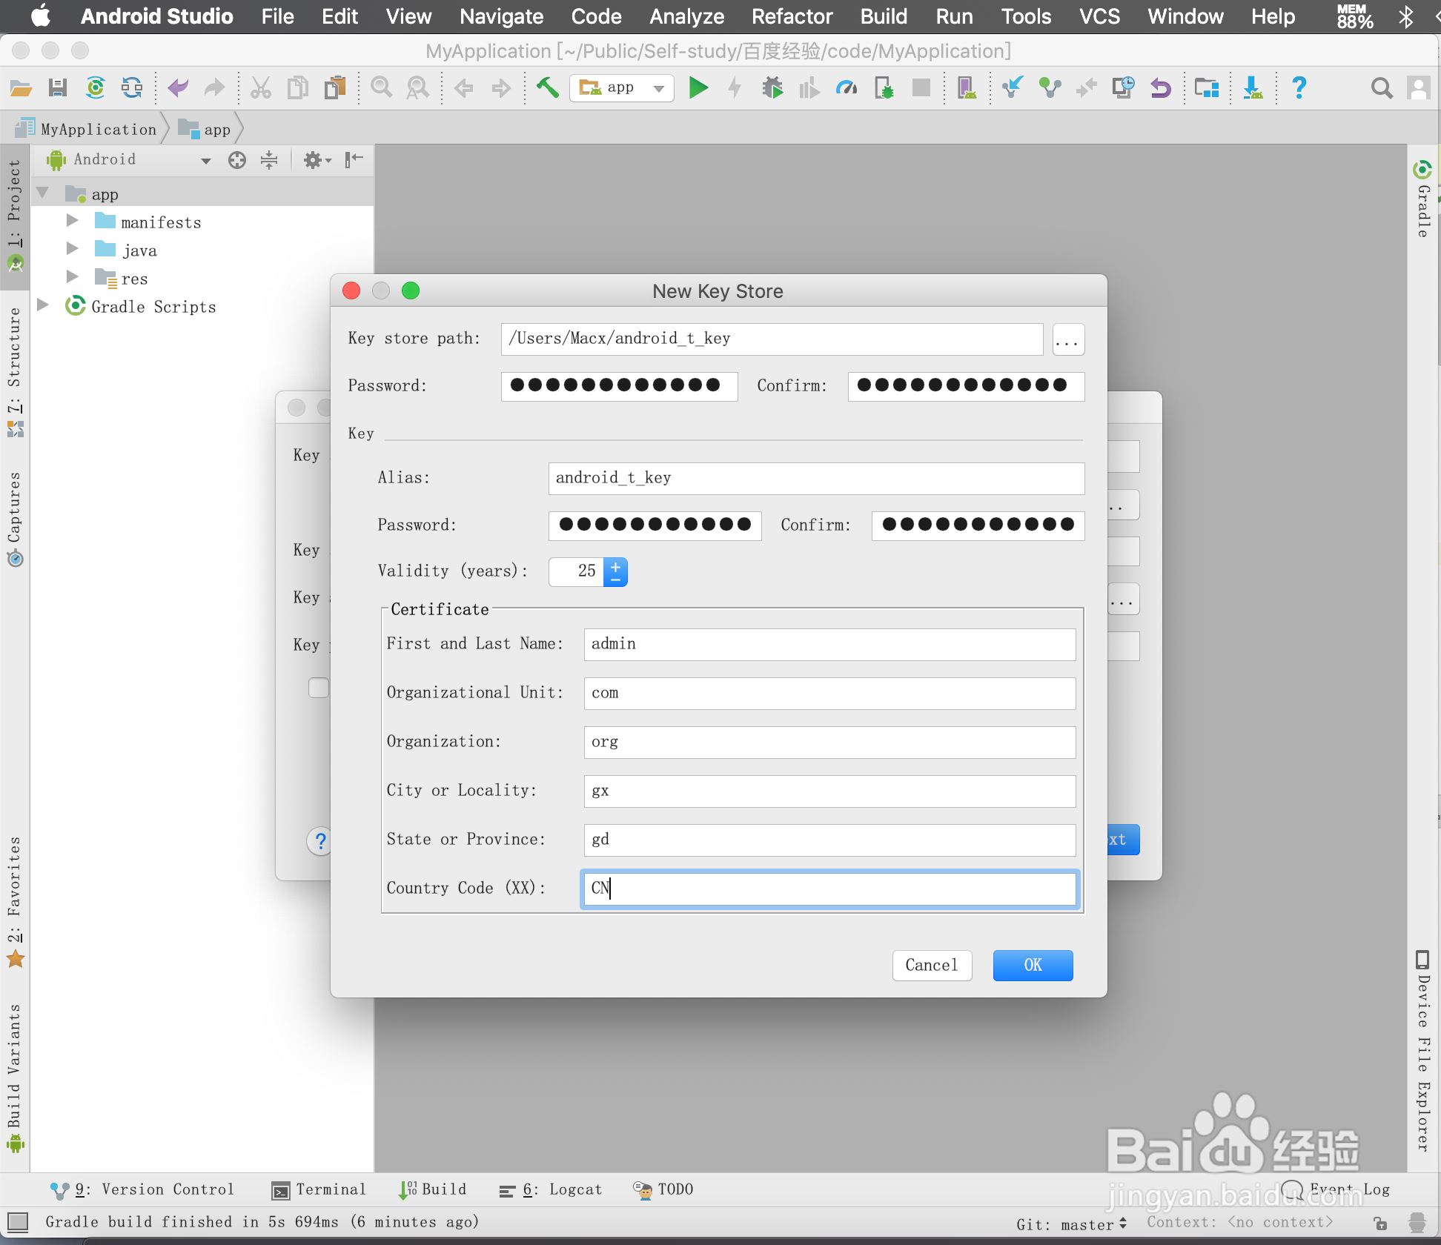Click the Validity years stepper
This screenshot has width=1441, height=1245.
point(615,571)
